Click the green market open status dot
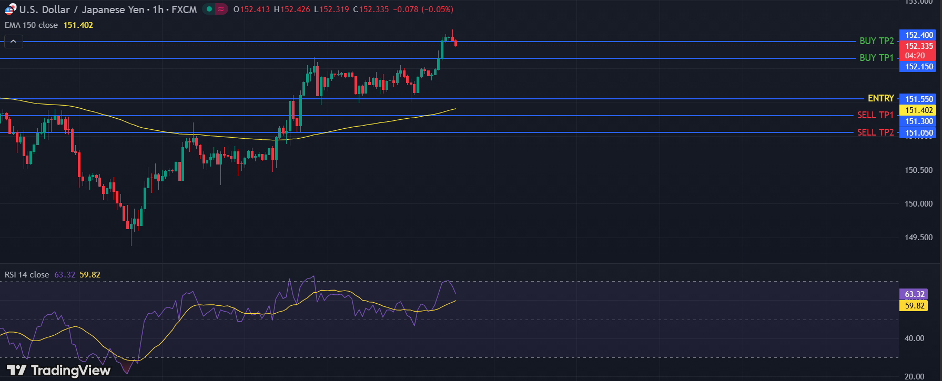 [209, 9]
